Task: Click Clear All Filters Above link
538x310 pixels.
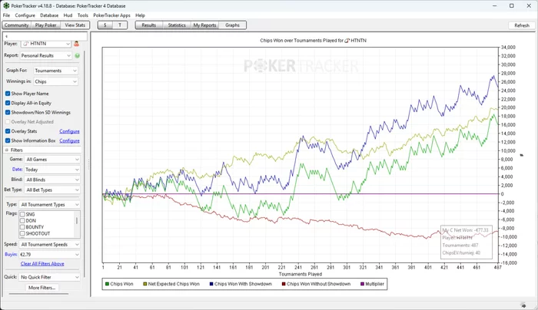Action: coord(42,264)
